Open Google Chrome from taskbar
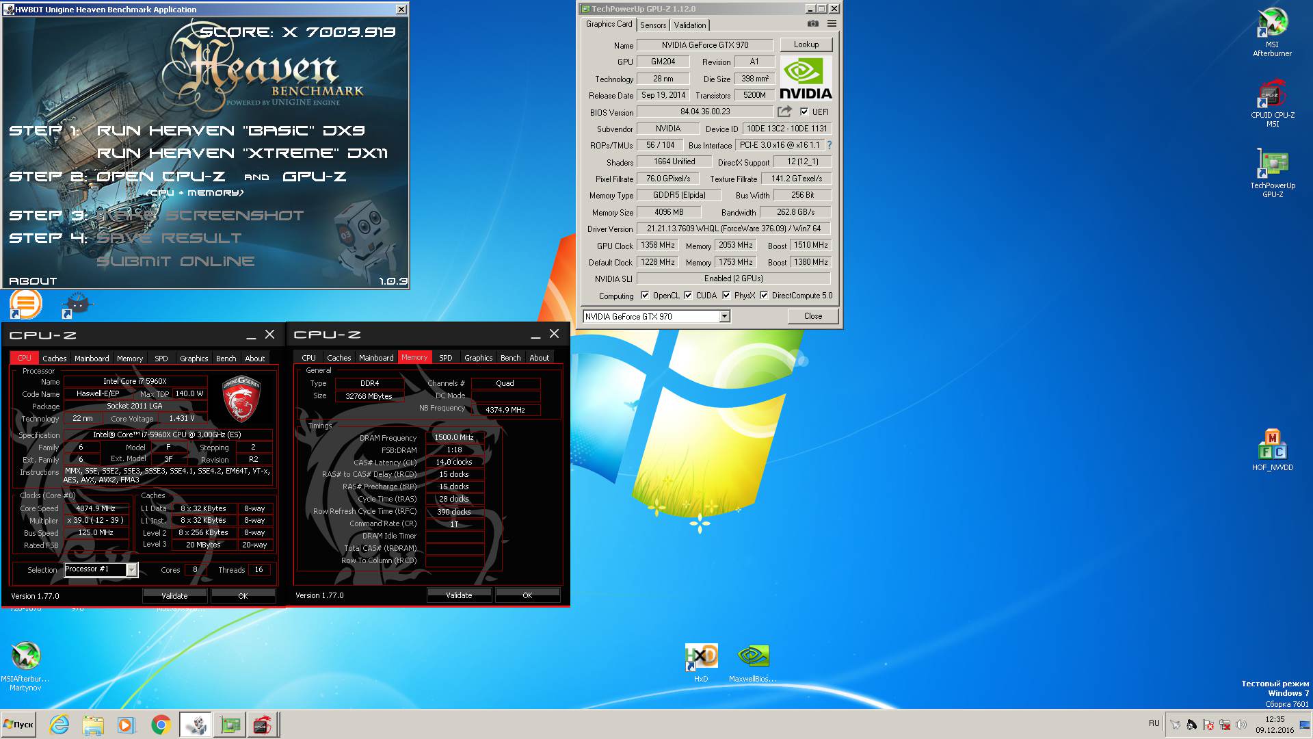The image size is (1313, 739). (x=161, y=725)
